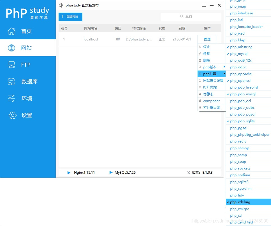Screen dimensions: 271x226
Task: Open the 首页 (Home) page
Action: 26,31
